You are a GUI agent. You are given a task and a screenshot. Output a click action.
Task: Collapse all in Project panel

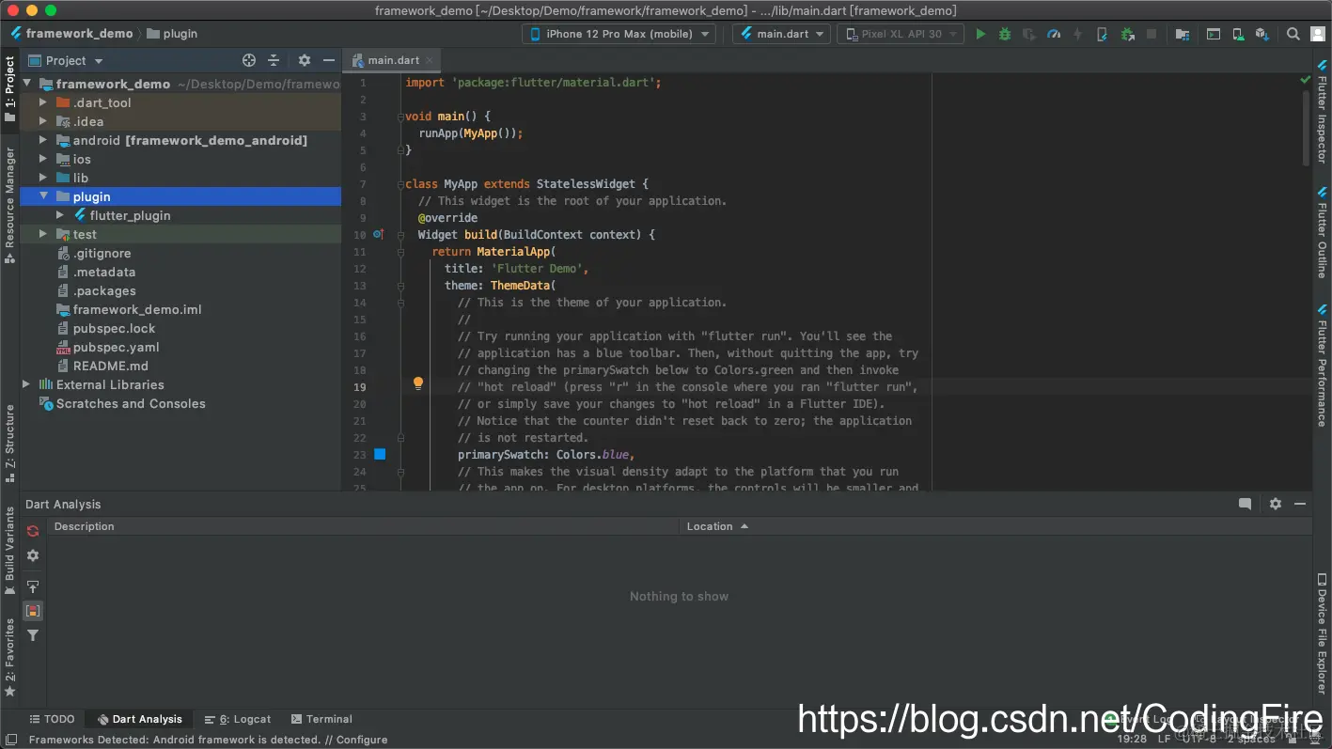[274, 60]
